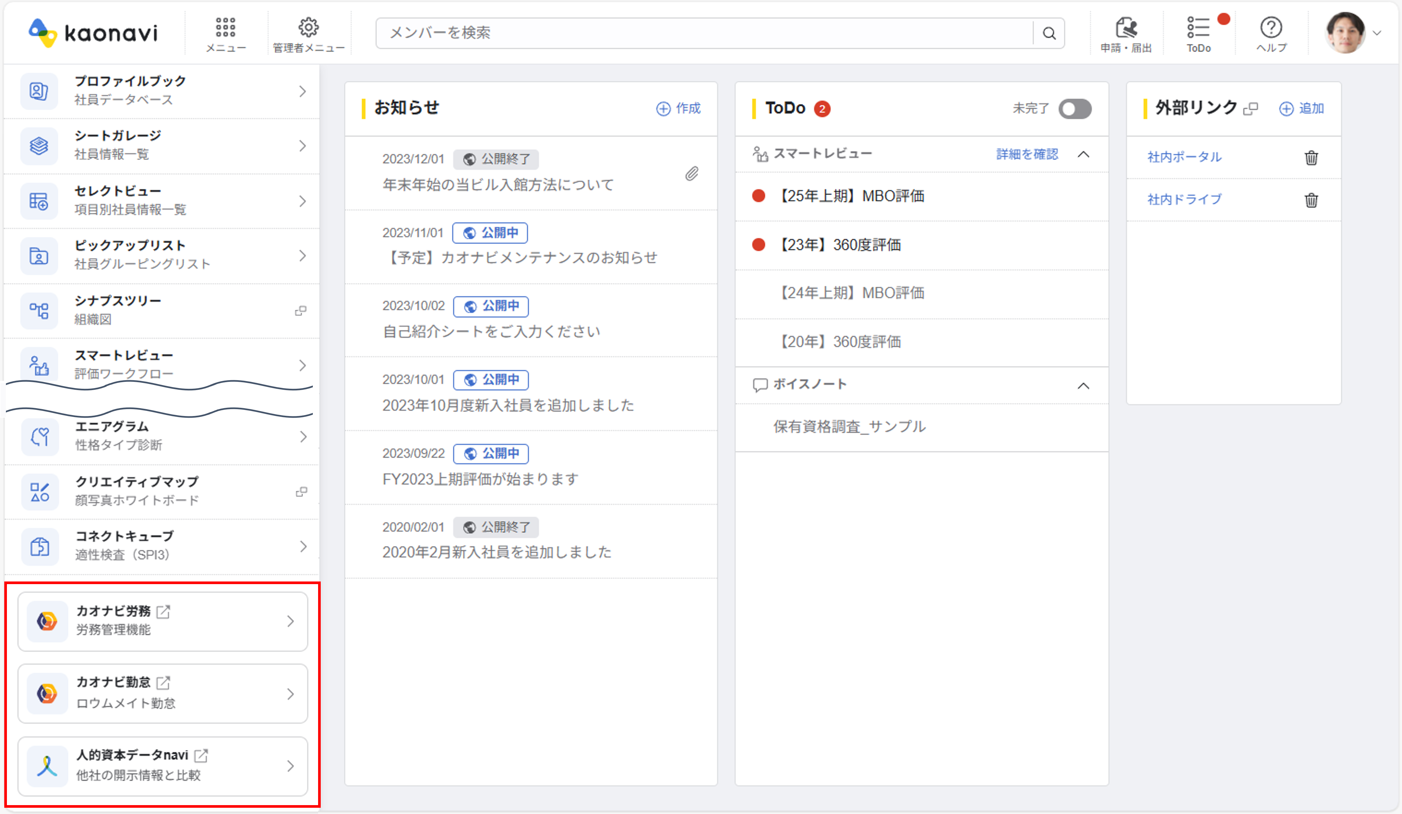Click the 作成 button in お知らせ
1402x814 pixels.
(x=678, y=109)
